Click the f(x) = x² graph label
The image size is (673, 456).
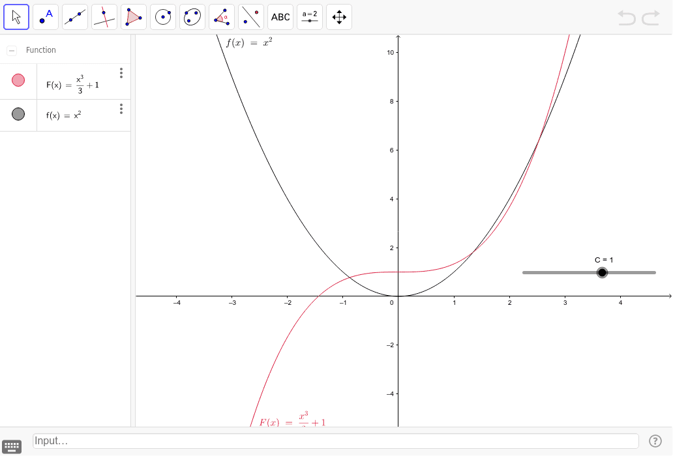coord(249,42)
